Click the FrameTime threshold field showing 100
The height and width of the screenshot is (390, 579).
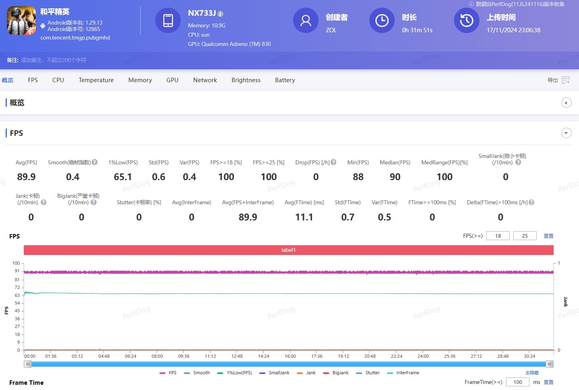(x=518, y=382)
